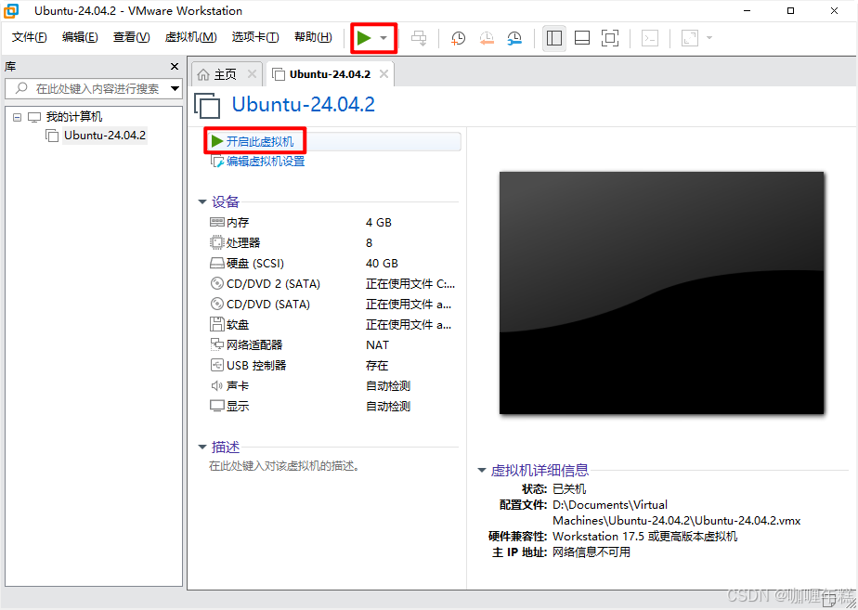The height and width of the screenshot is (610, 858).
Task: Click the 4 GB memory value
Action: 379,222
